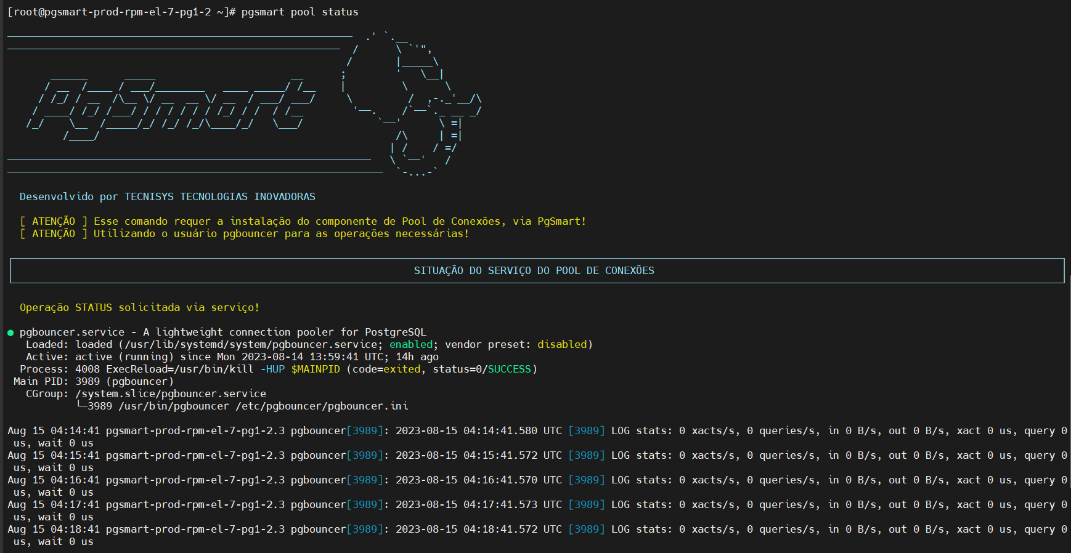Click '2023-08-15 04:17:41.573 UTC' in the log
Screen dimensions: 1071x553
[479, 504]
